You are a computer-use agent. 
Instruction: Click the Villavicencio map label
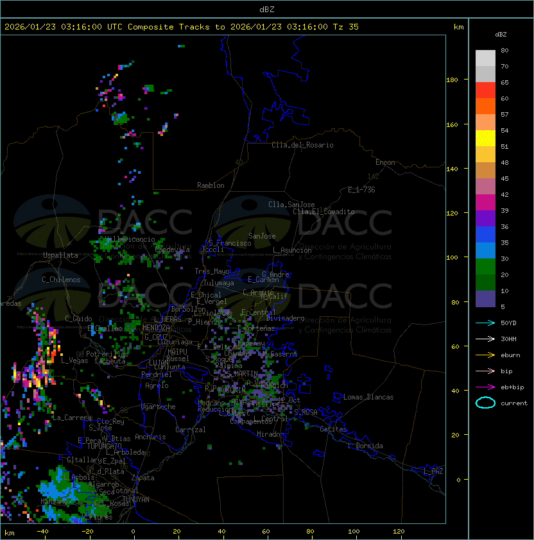(x=131, y=239)
